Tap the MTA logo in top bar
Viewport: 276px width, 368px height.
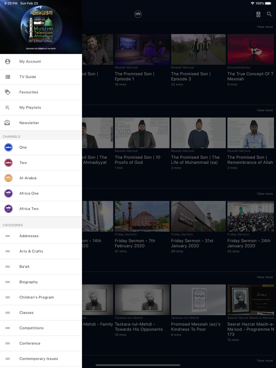pyautogui.click(x=138, y=14)
